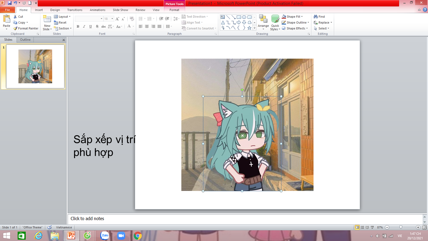The height and width of the screenshot is (241, 428).
Task: Toggle Strikethrough formatting
Action: 104,27
